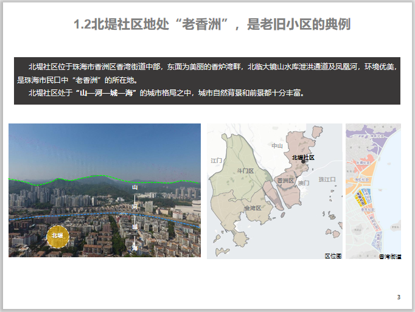Click the page number 3
Image resolution: width=415 pixels, height=312 pixels.
(x=399, y=297)
